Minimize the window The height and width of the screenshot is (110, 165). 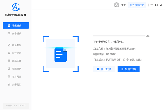coord(152,5)
